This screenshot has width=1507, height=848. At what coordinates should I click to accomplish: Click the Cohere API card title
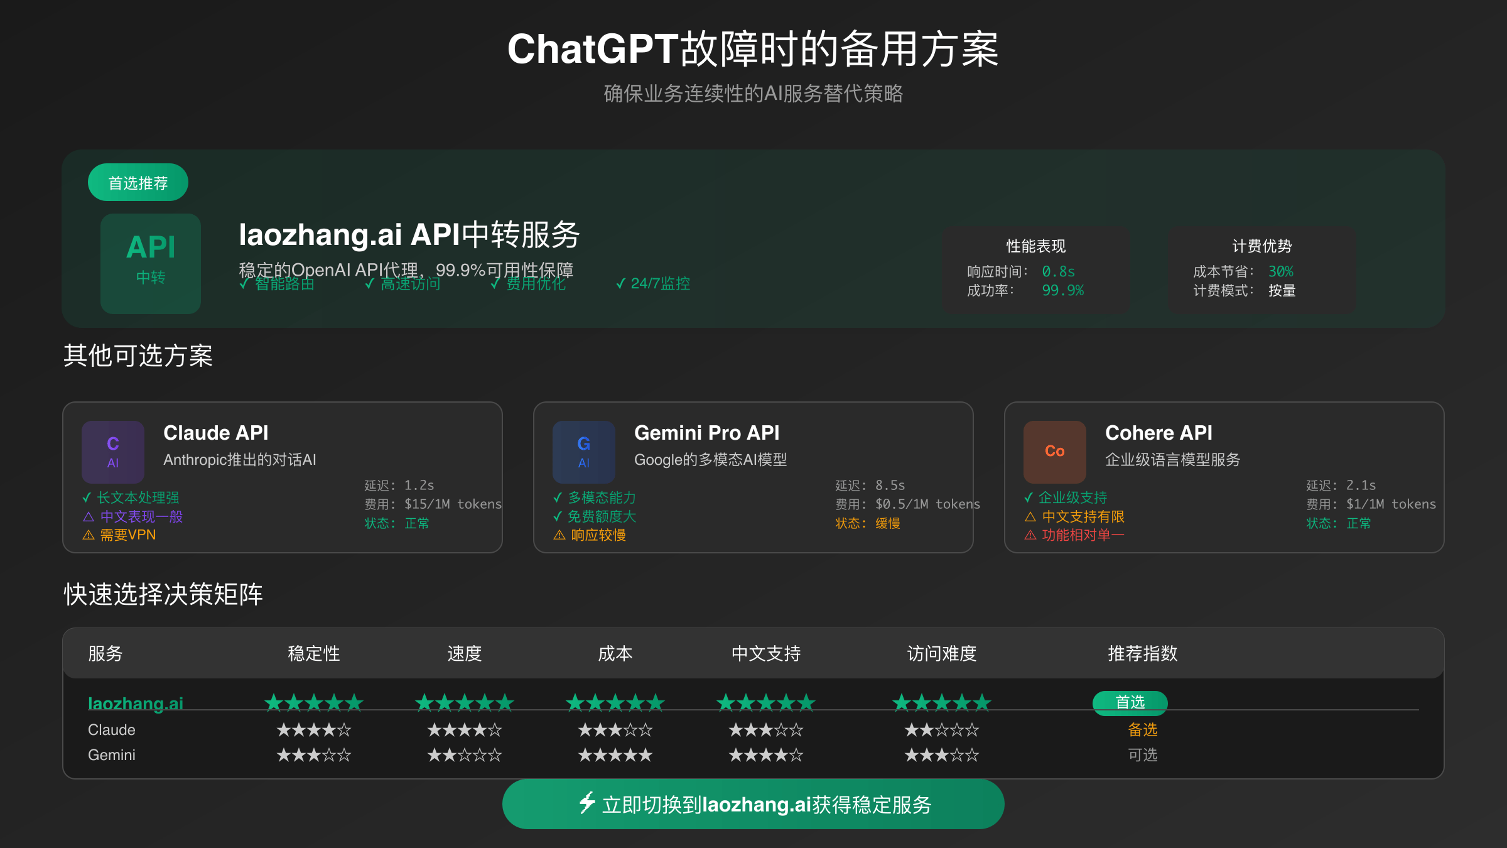point(1159,433)
